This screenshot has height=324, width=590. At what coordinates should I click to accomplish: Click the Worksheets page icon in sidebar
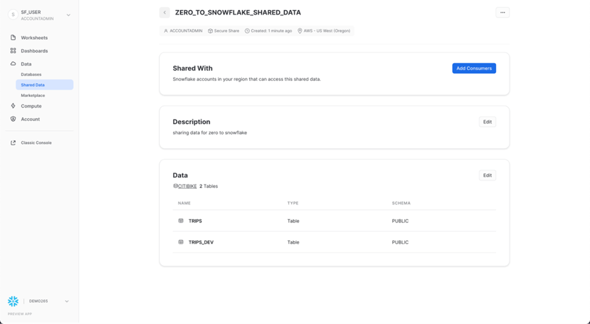(x=13, y=38)
